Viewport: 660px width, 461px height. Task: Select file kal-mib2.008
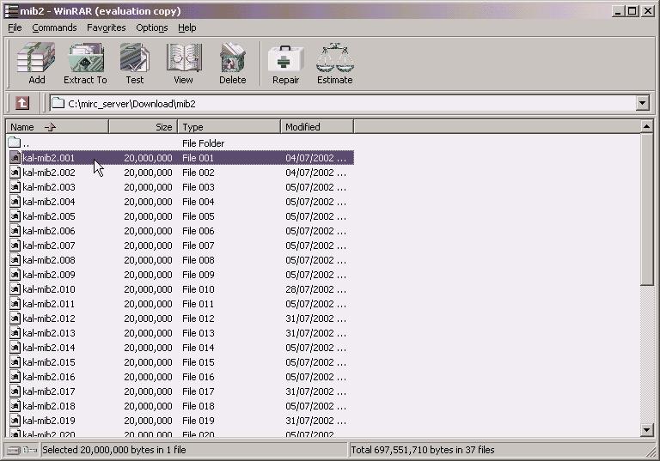[x=49, y=260]
